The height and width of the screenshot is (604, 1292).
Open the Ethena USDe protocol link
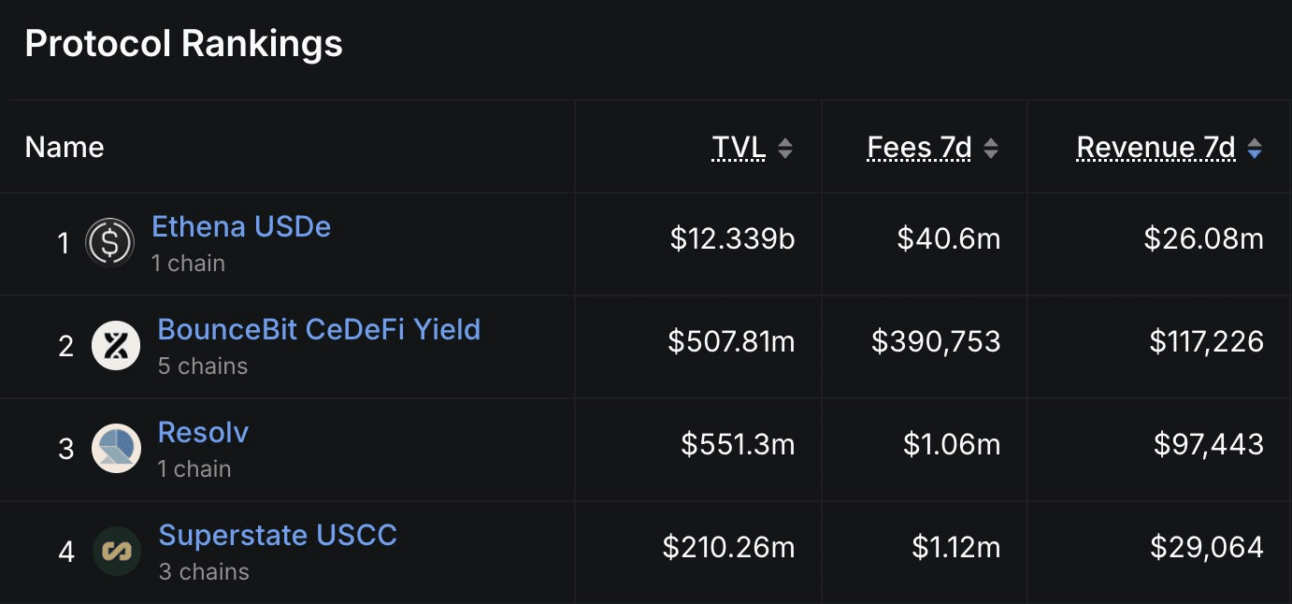pyautogui.click(x=241, y=227)
